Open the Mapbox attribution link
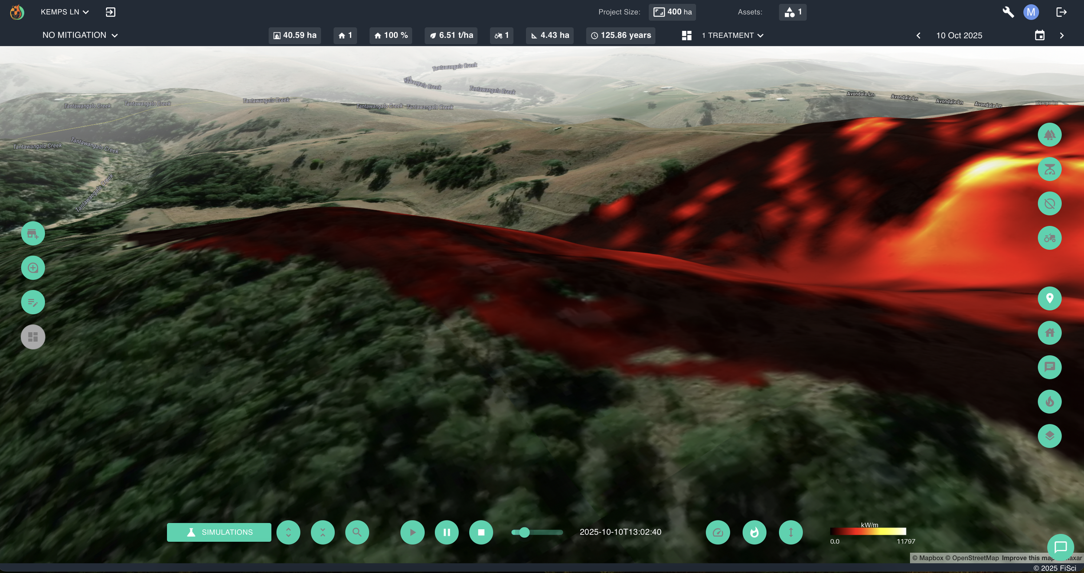Screen dimensions: 1084x573 pos(927,558)
